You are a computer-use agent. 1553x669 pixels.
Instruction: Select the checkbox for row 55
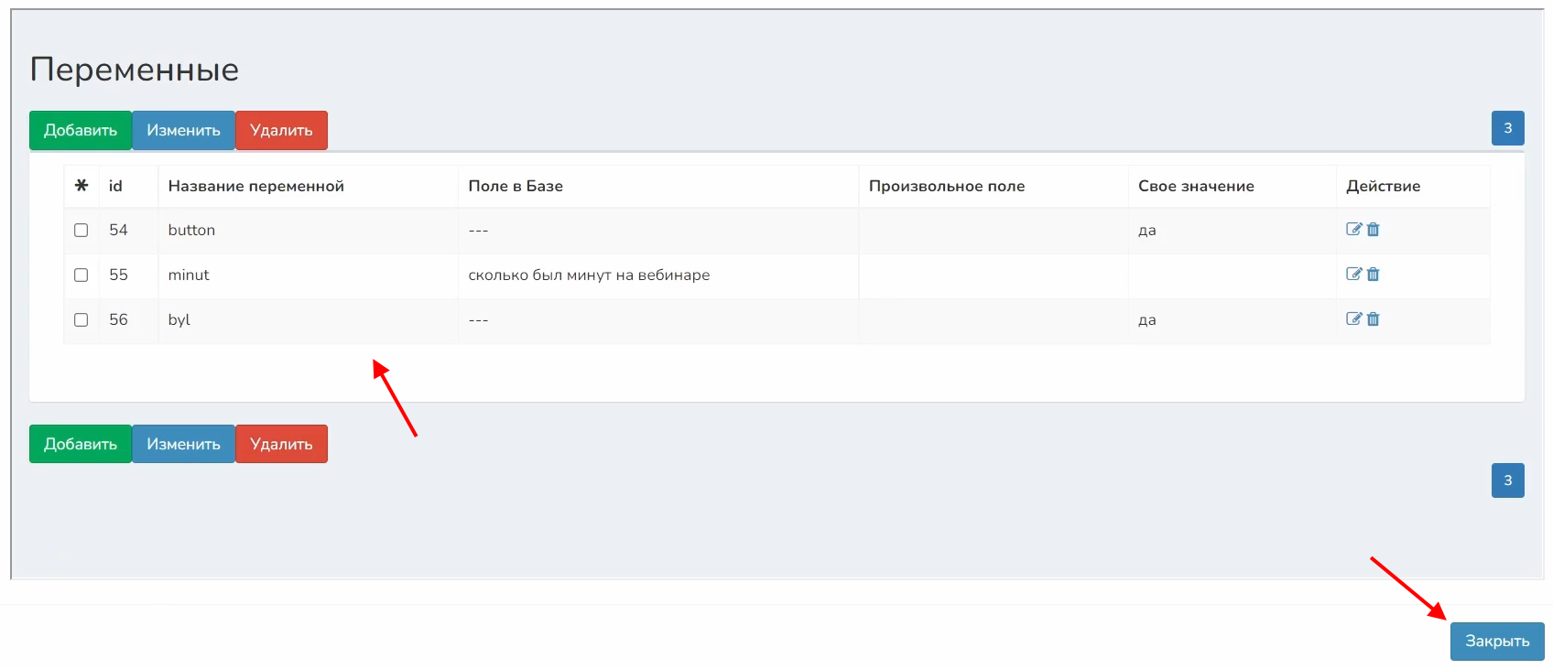pyautogui.click(x=81, y=275)
